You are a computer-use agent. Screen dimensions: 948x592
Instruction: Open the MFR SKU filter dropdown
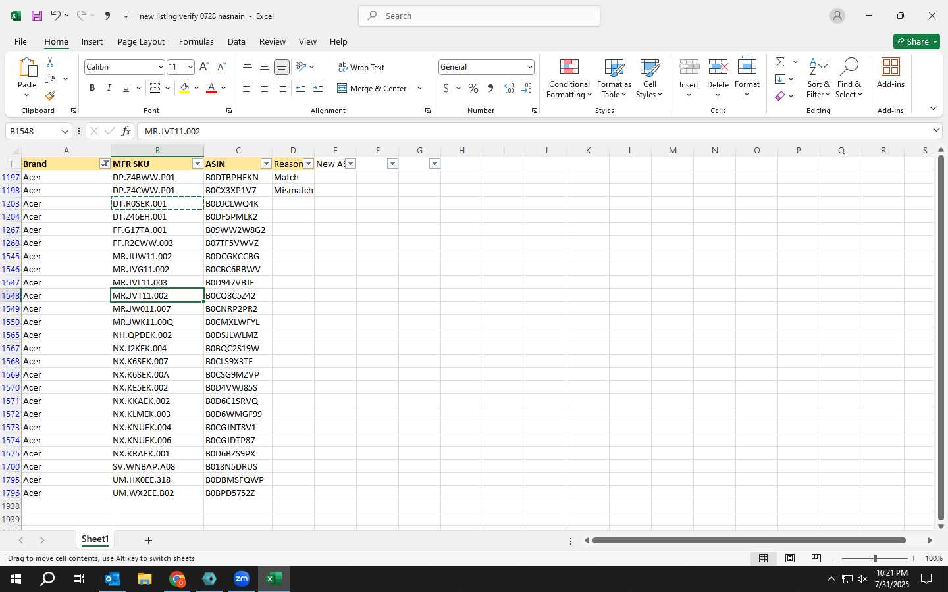tap(197, 164)
